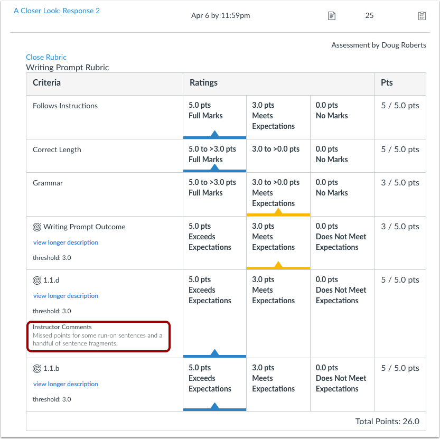Show longer description for outcome 1.1.b
Image resolution: width=440 pixels, height=439 pixels.
(65, 384)
